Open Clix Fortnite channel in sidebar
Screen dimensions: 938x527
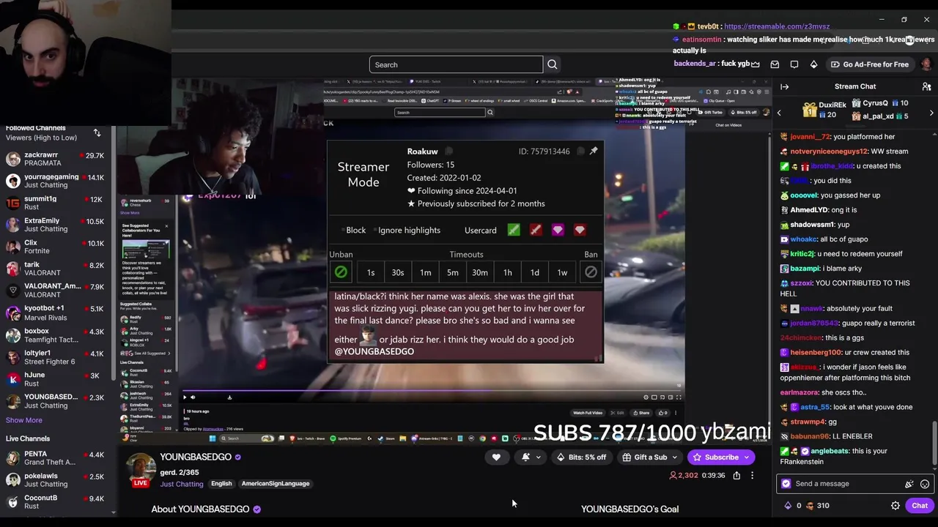click(x=55, y=247)
